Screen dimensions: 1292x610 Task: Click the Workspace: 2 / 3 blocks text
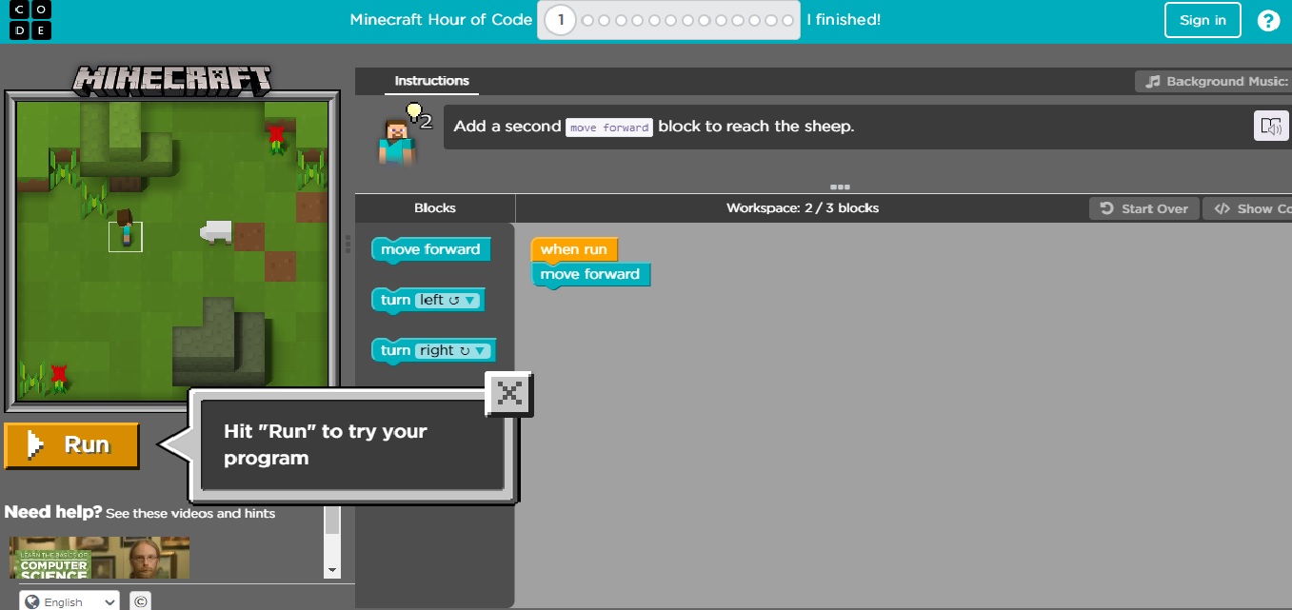[x=803, y=207]
